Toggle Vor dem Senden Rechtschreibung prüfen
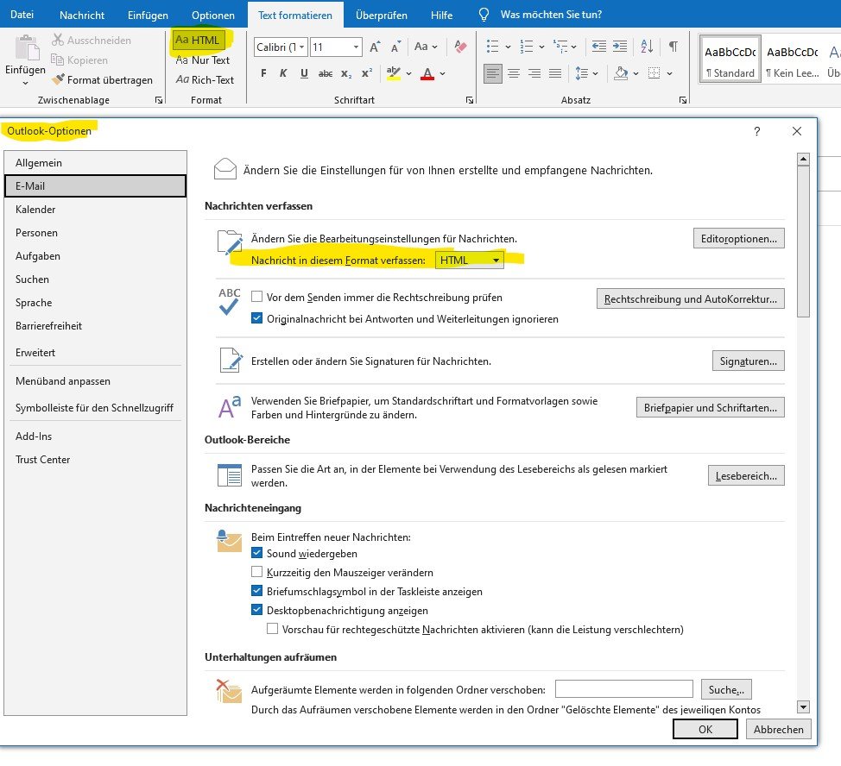841x766 pixels. pyautogui.click(x=257, y=296)
